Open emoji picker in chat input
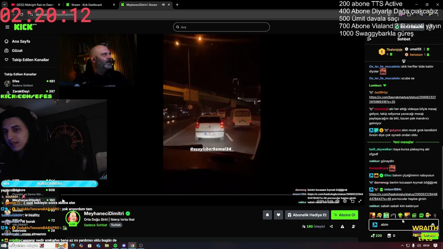The width and height of the screenshot is (443, 249). coord(433,225)
